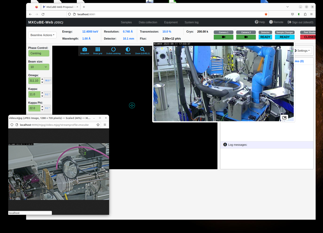The height and width of the screenshot is (233, 323).
Task: Decrease Kappa Phi with the down stepper arrow
Action: 42,110
